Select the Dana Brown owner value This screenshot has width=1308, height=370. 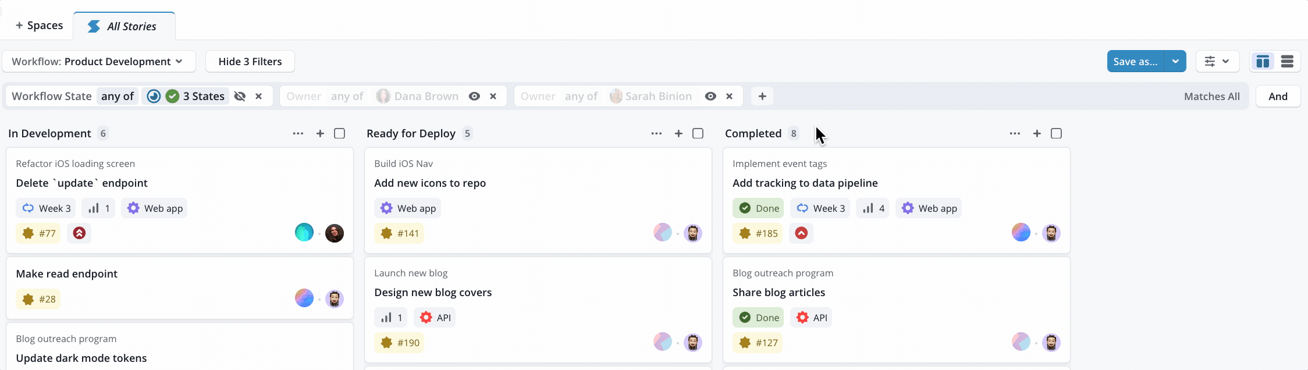pyautogui.click(x=417, y=97)
